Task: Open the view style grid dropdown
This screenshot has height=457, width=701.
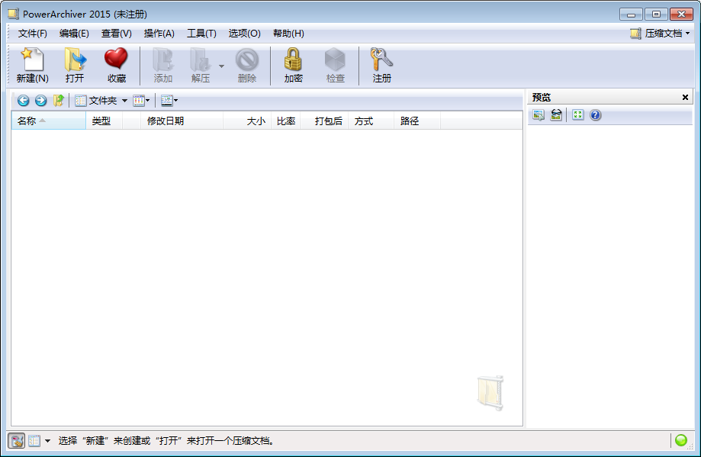Action: click(141, 101)
